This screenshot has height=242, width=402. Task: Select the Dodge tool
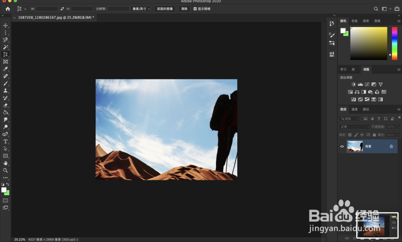5,127
